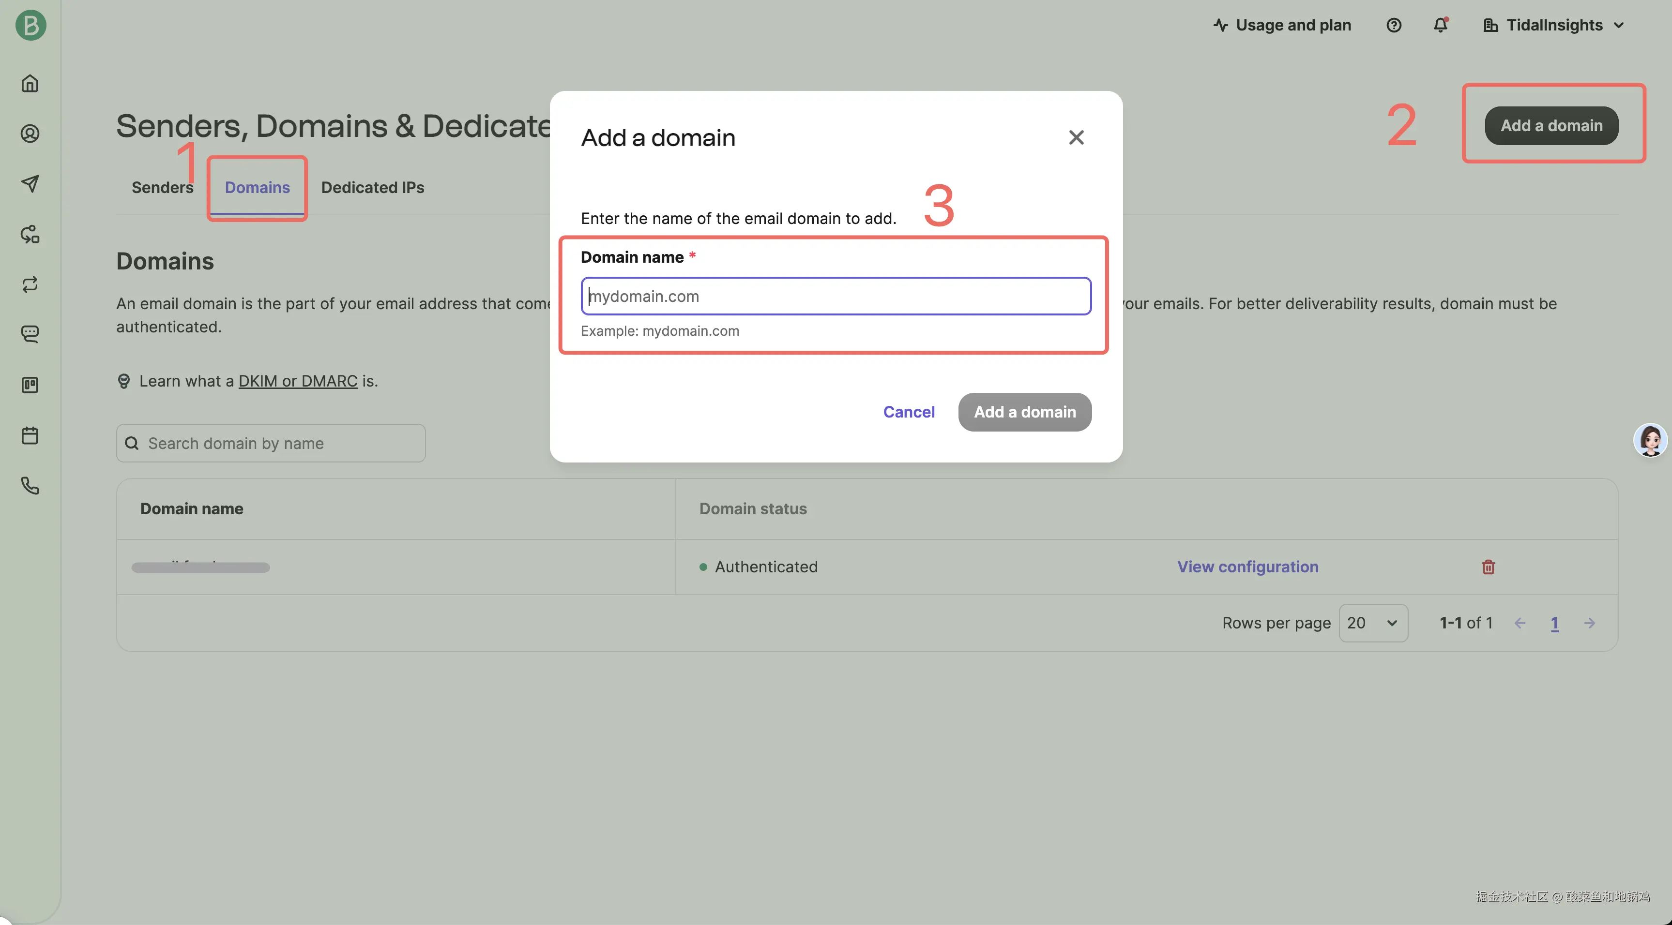Open the Home icon in sidebar

(x=30, y=83)
